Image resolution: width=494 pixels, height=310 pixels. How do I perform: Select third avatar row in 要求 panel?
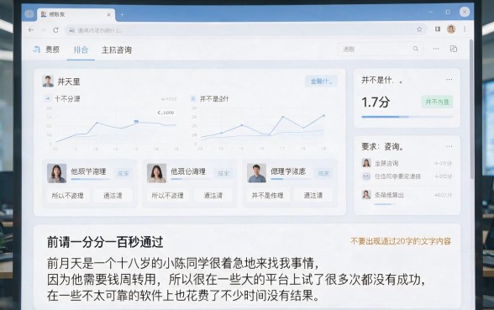(407, 195)
